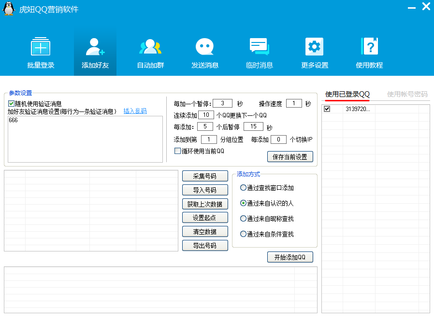
Task: Click 清空数据 button
Action: [205, 232]
